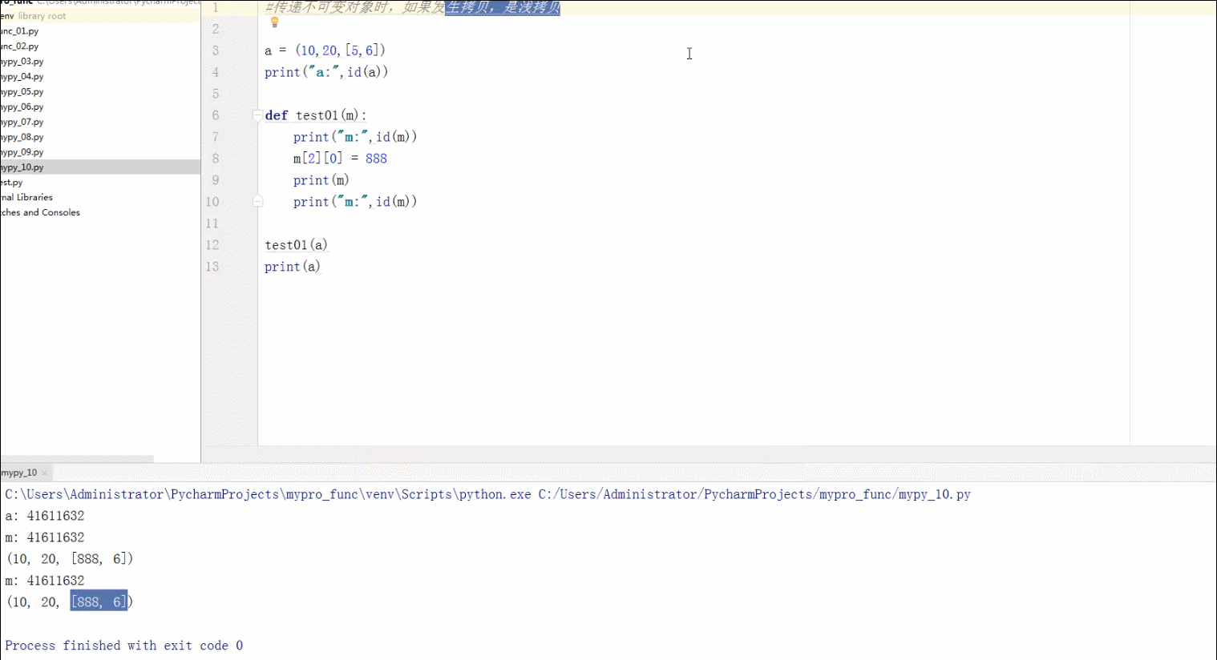
Task: Click 'Process finished with exit code 0'
Action: tap(124, 646)
